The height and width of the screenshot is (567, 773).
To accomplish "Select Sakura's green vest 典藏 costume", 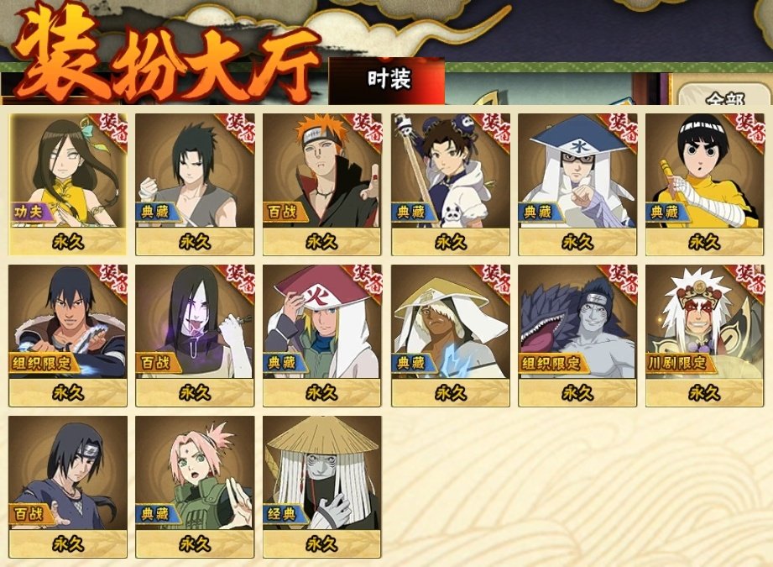I will coord(195,487).
